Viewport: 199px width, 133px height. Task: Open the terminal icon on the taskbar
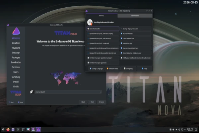(18, 130)
